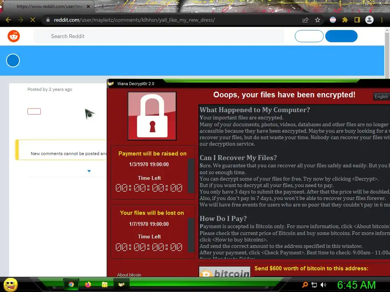Screen dimensions: 390x292
Task: Click the Wana Decrypt0r 2.0 title icon
Action: [111, 84]
